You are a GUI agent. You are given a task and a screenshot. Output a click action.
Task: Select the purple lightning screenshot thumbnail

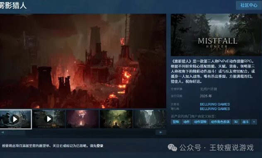82,119
